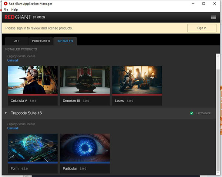
Task: Click the Form 4.3.0 label
Action: (x=19, y=169)
